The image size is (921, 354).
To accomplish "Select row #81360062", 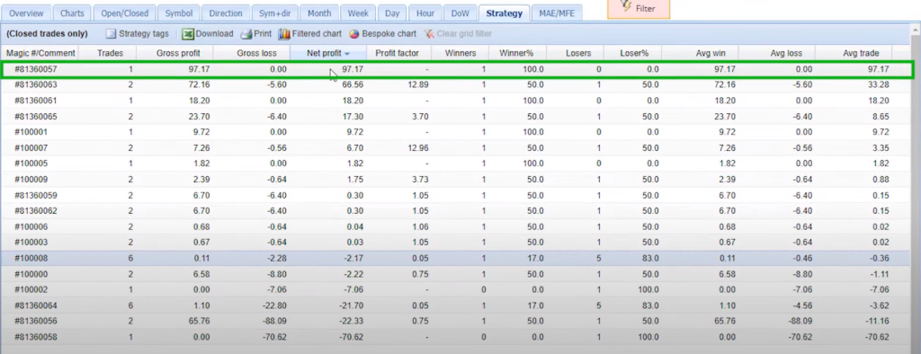I will [456, 211].
